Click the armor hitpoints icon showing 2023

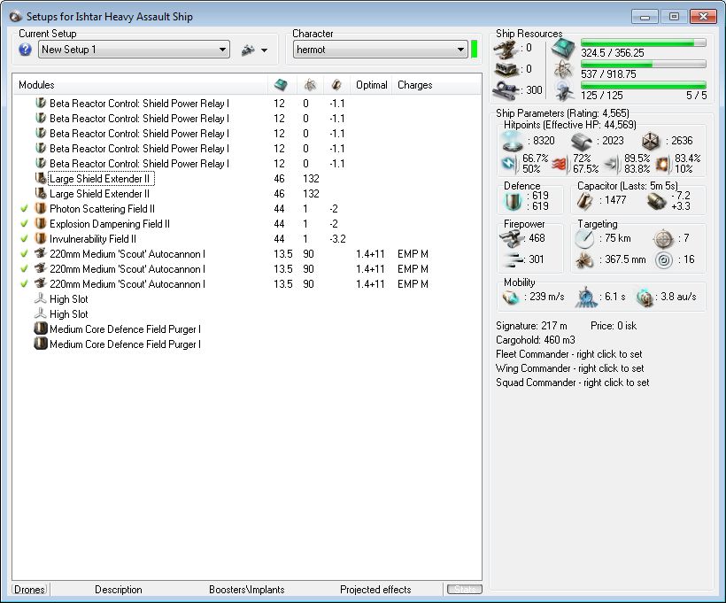point(582,142)
